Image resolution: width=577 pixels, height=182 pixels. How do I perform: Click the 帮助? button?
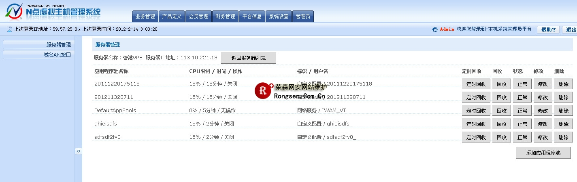coord(548,29)
